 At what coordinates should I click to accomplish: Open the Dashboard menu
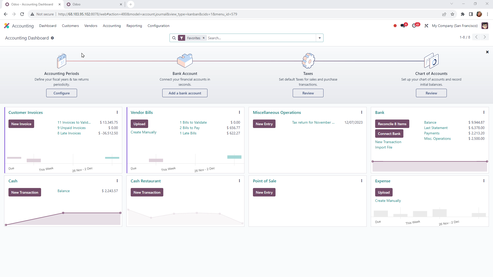pyautogui.click(x=48, y=26)
